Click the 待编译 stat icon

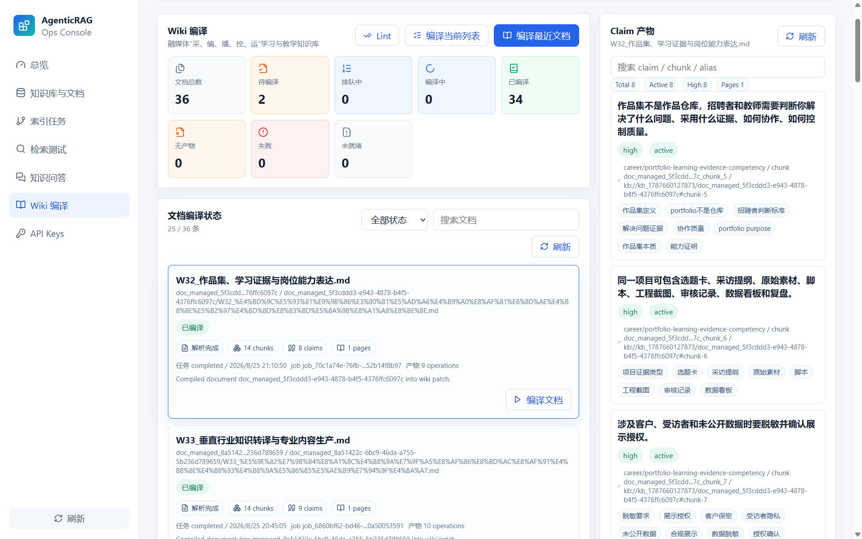(263, 68)
